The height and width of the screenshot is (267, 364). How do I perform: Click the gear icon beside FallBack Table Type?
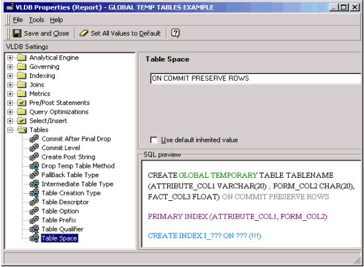34,175
